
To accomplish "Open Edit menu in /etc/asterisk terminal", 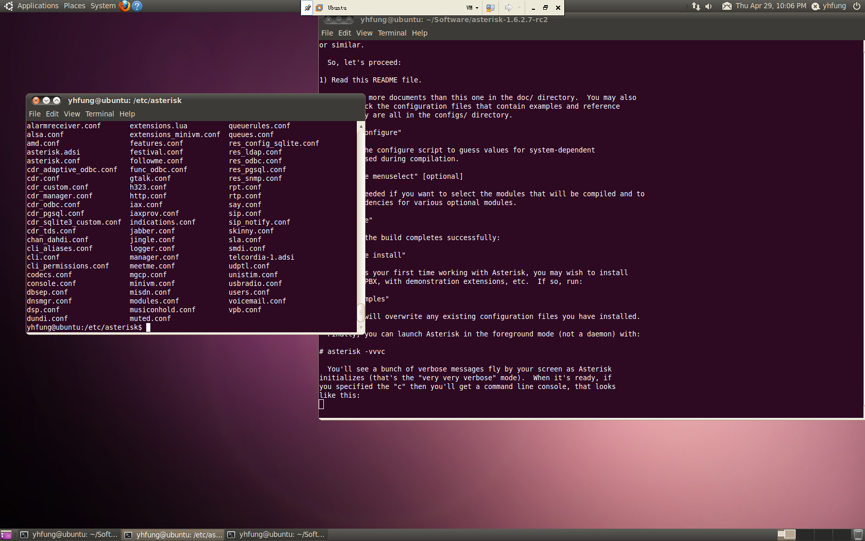I will point(52,114).
